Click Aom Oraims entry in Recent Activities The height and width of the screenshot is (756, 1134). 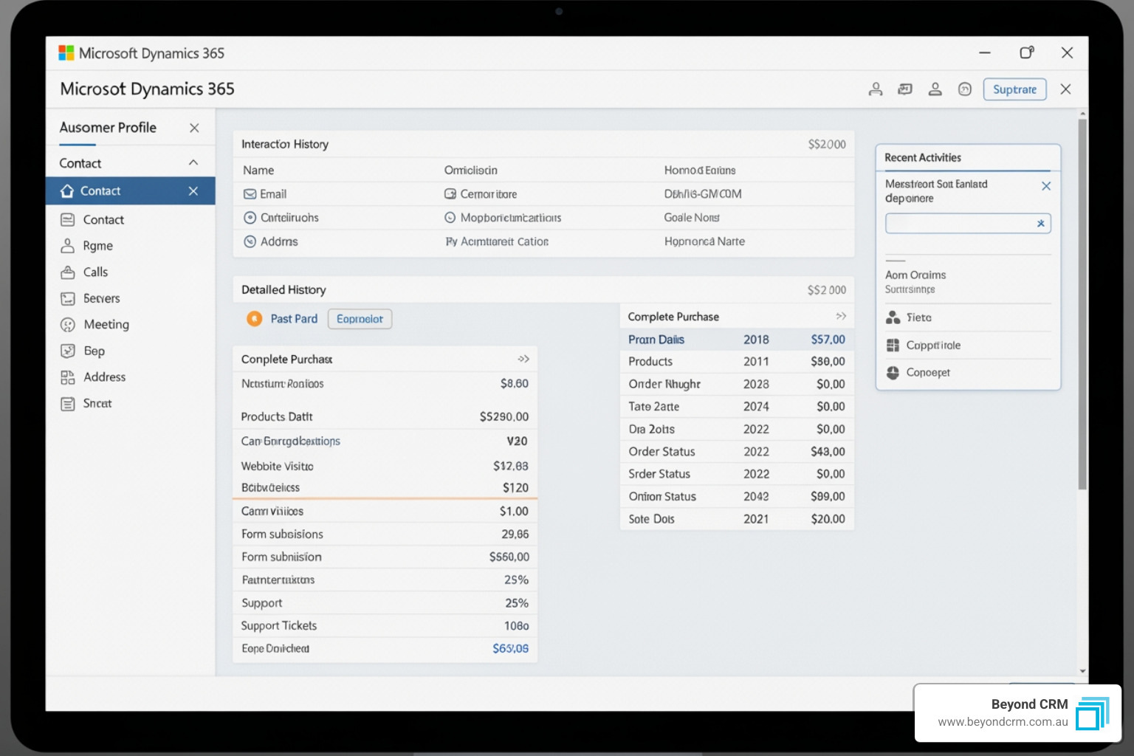915,281
